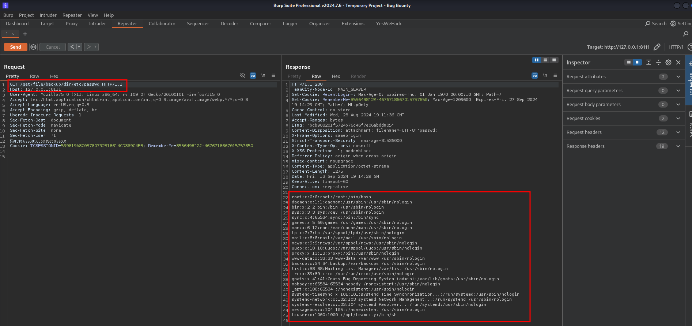The height and width of the screenshot is (326, 692).
Task: Open the Repeater tab search magnifier
Action: 685,34
